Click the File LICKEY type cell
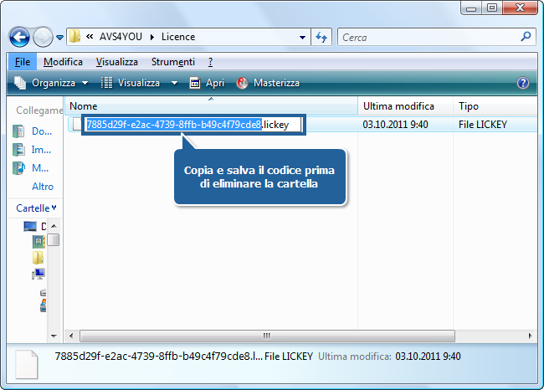 point(483,125)
